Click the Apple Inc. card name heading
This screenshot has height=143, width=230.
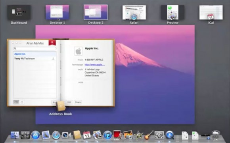point(92,48)
